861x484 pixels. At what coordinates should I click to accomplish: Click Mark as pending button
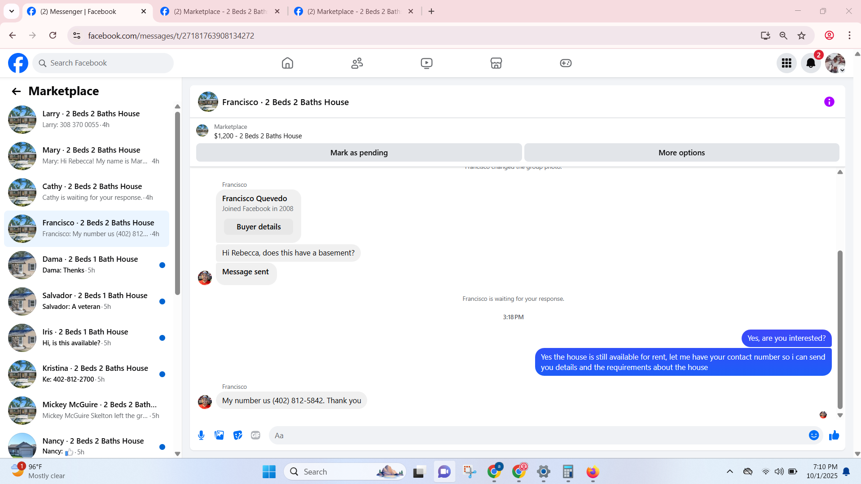point(359,153)
